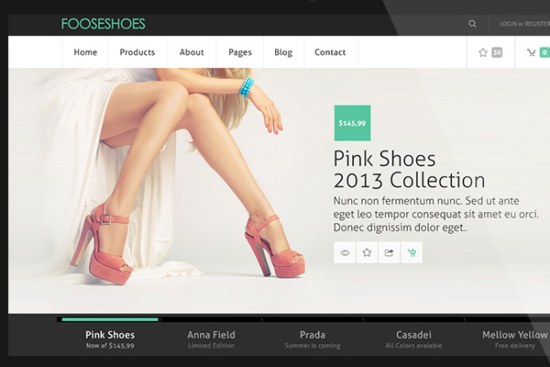Image resolution: width=550 pixels, height=367 pixels.
Task: Click the search magnifier icon
Action: point(472,24)
